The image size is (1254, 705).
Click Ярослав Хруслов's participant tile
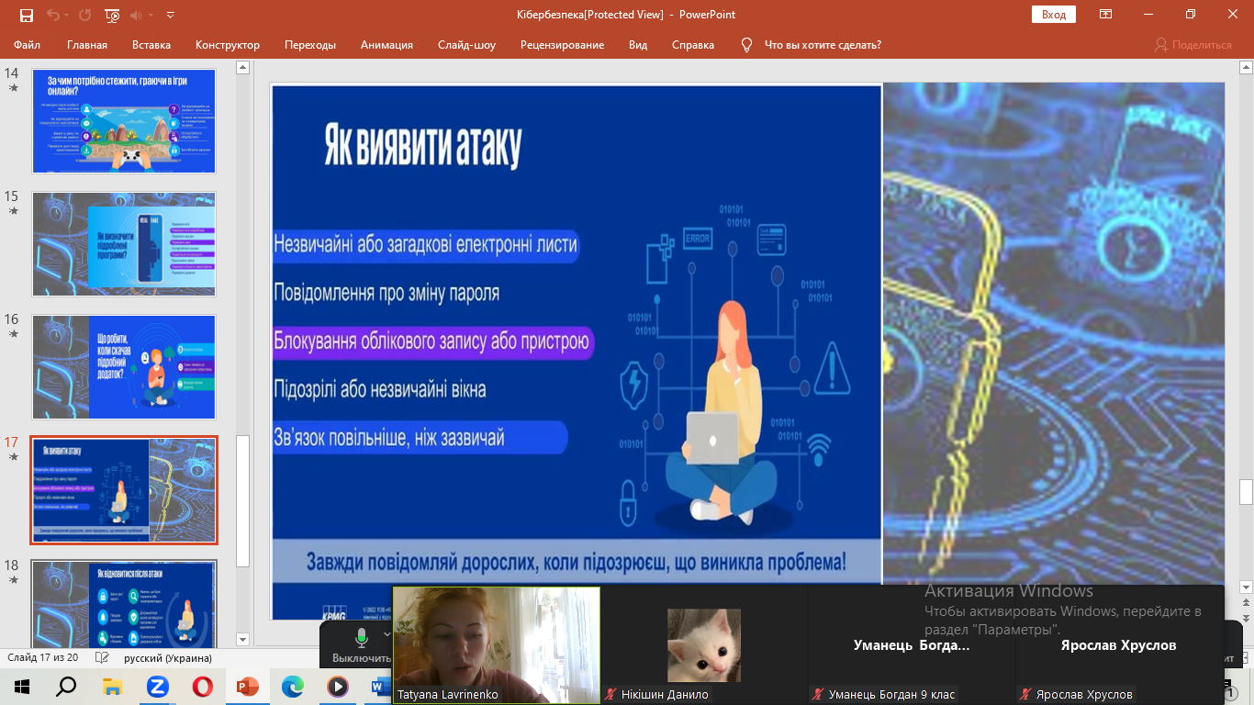1119,645
